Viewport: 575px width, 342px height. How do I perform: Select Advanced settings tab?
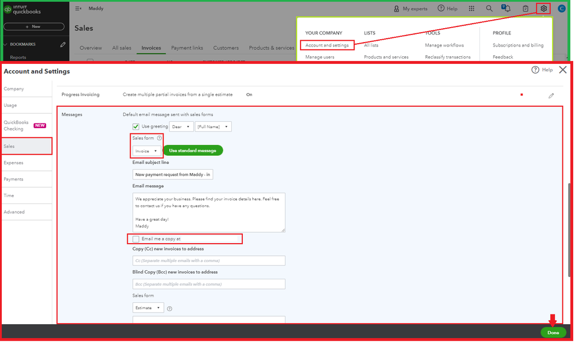[x=26, y=212]
